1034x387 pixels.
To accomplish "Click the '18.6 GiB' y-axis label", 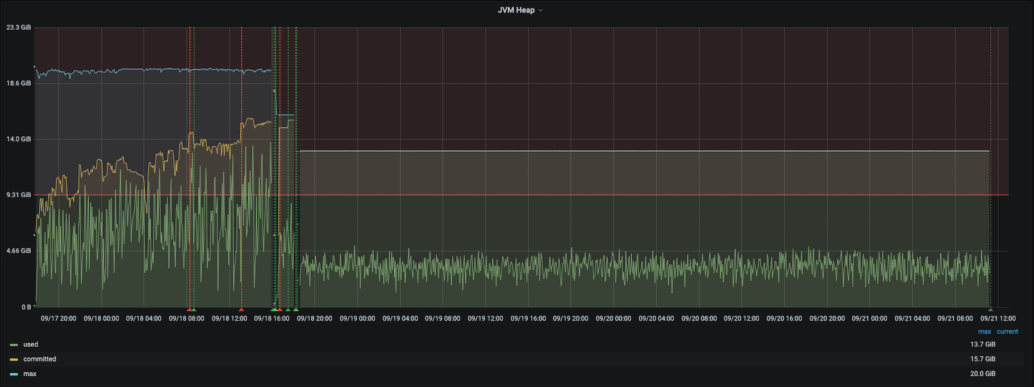I will (x=19, y=84).
